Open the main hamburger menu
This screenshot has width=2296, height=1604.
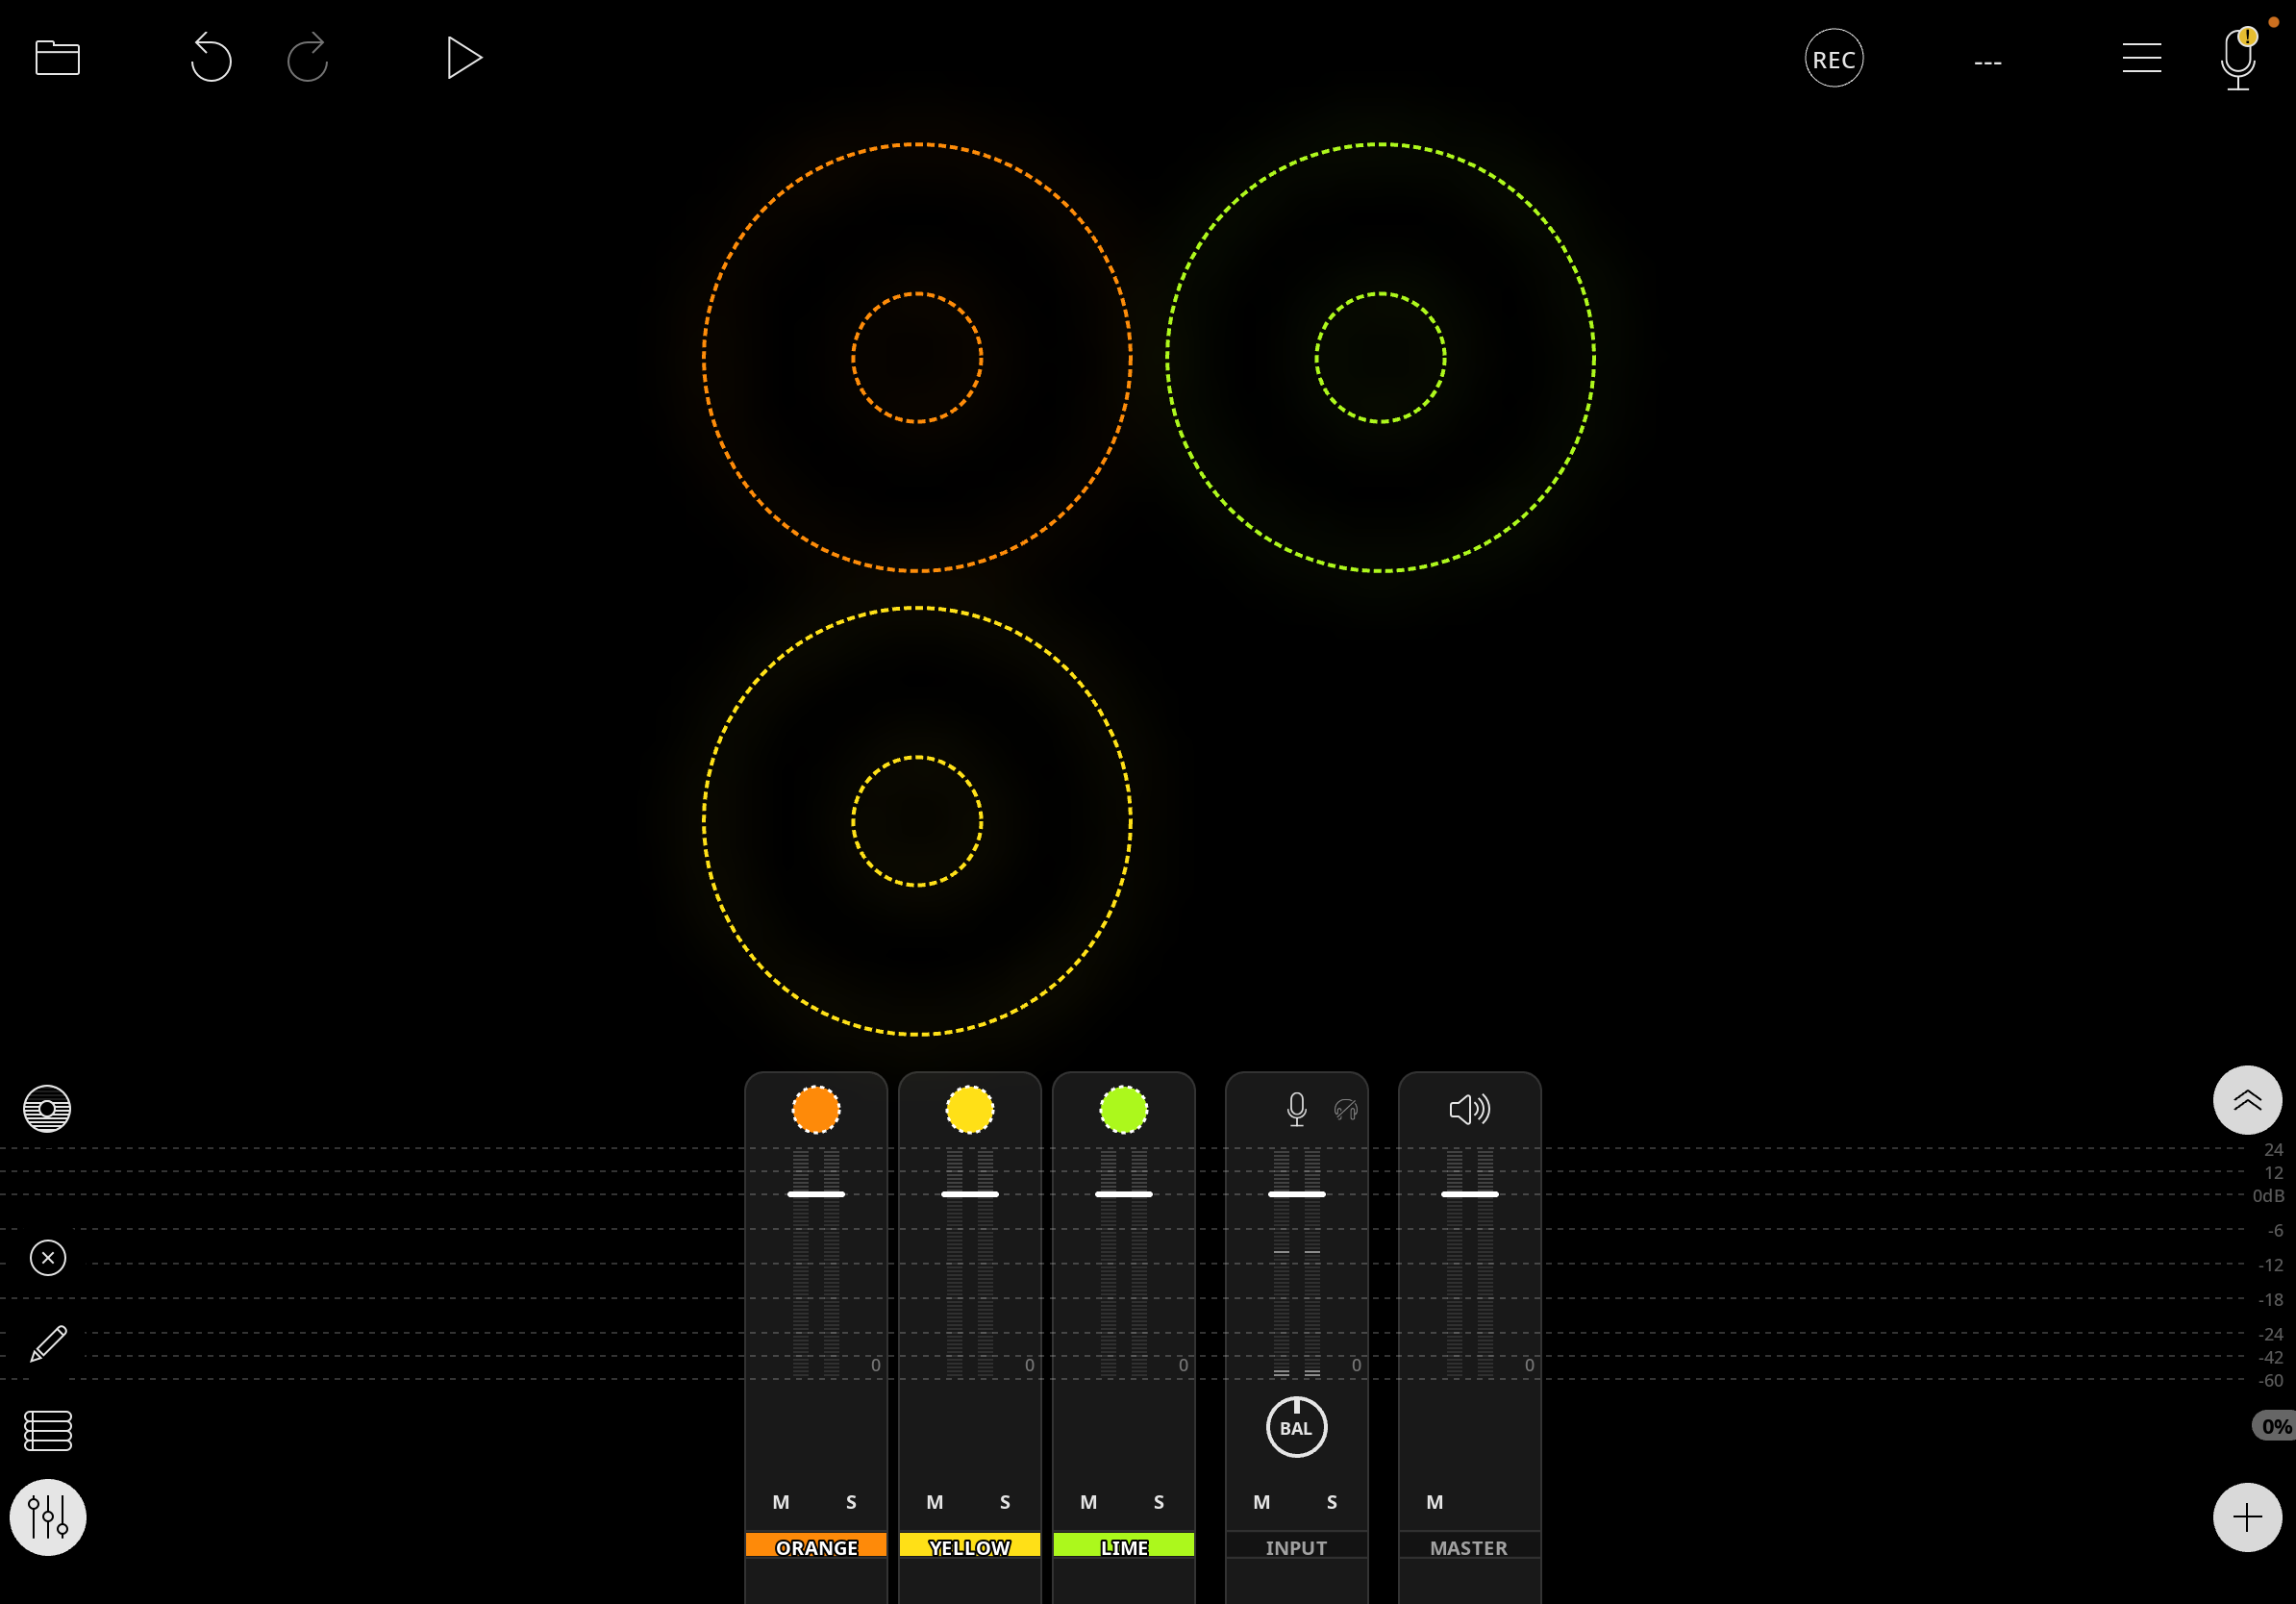pyautogui.click(x=2142, y=58)
